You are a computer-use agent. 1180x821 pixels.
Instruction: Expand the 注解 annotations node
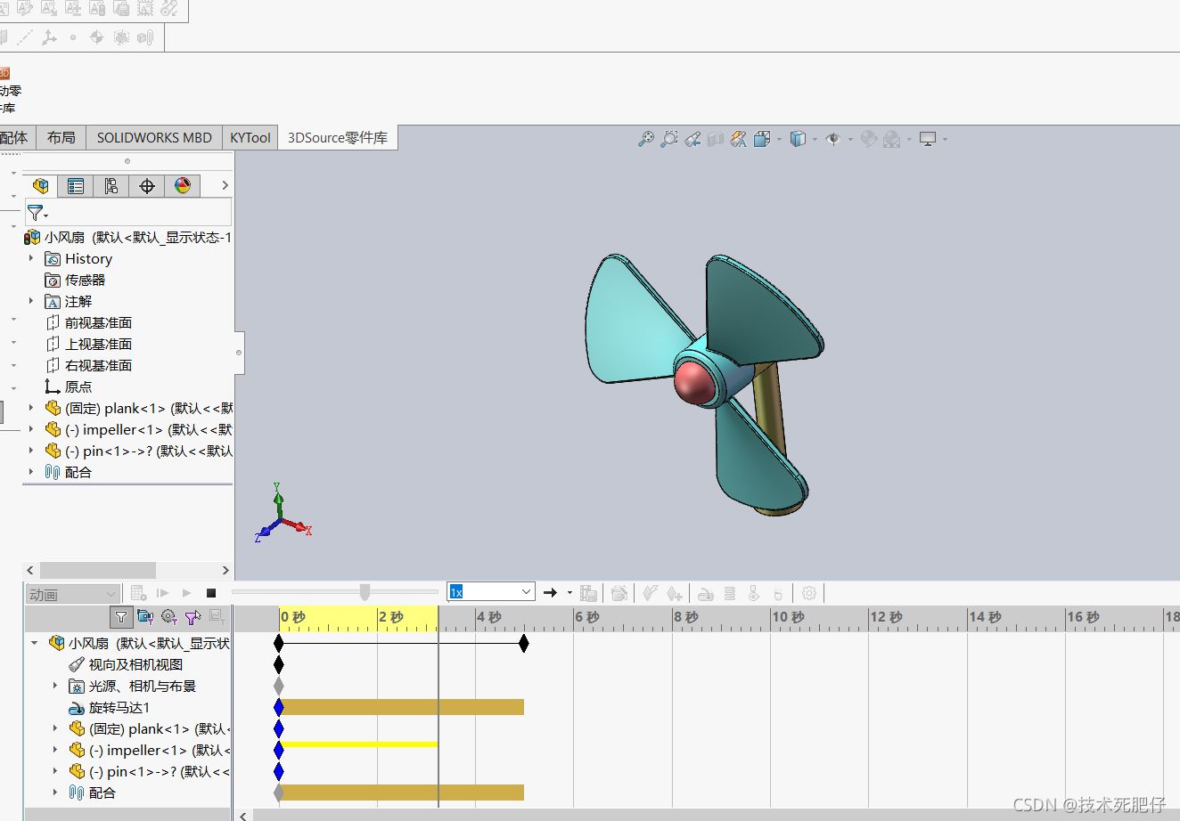point(31,301)
